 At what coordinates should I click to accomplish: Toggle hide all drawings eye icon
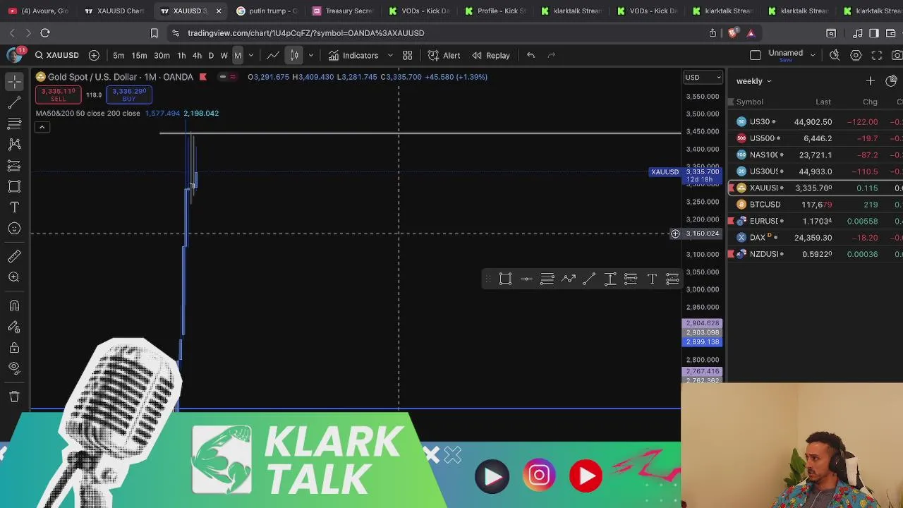pyautogui.click(x=14, y=368)
